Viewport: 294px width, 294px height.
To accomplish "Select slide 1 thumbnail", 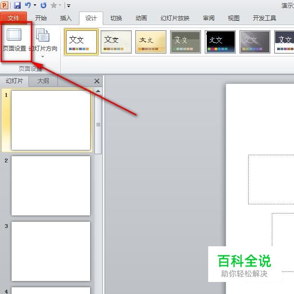I will click(x=51, y=120).
